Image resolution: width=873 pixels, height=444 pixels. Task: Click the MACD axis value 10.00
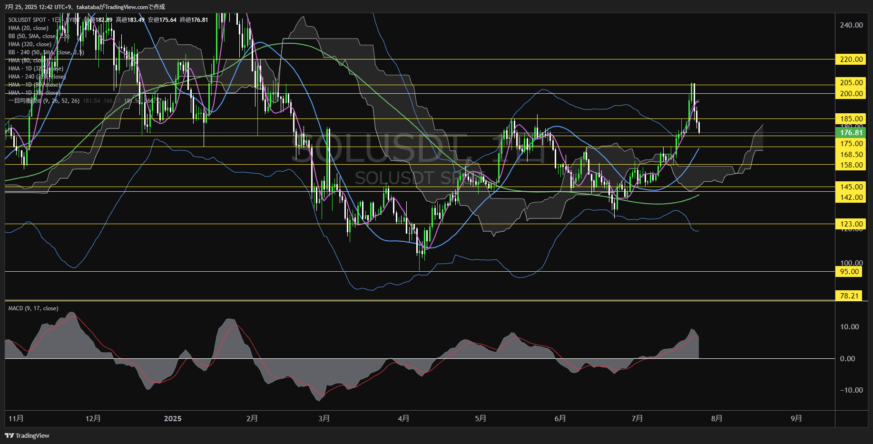849,327
